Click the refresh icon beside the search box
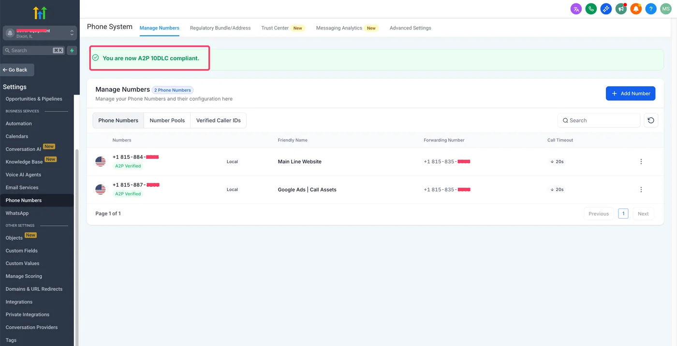The image size is (677, 346). (x=651, y=121)
